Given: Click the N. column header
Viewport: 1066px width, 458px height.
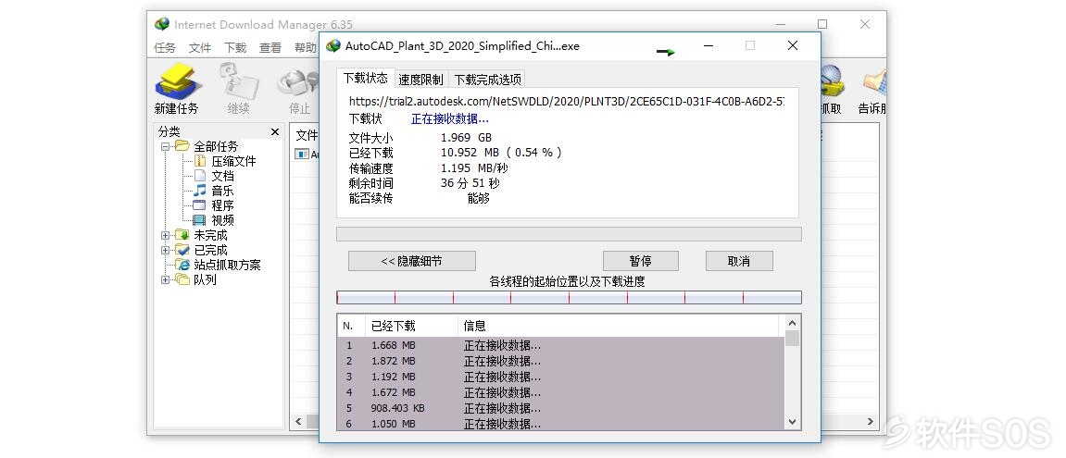Looking at the screenshot, I should click(x=351, y=327).
